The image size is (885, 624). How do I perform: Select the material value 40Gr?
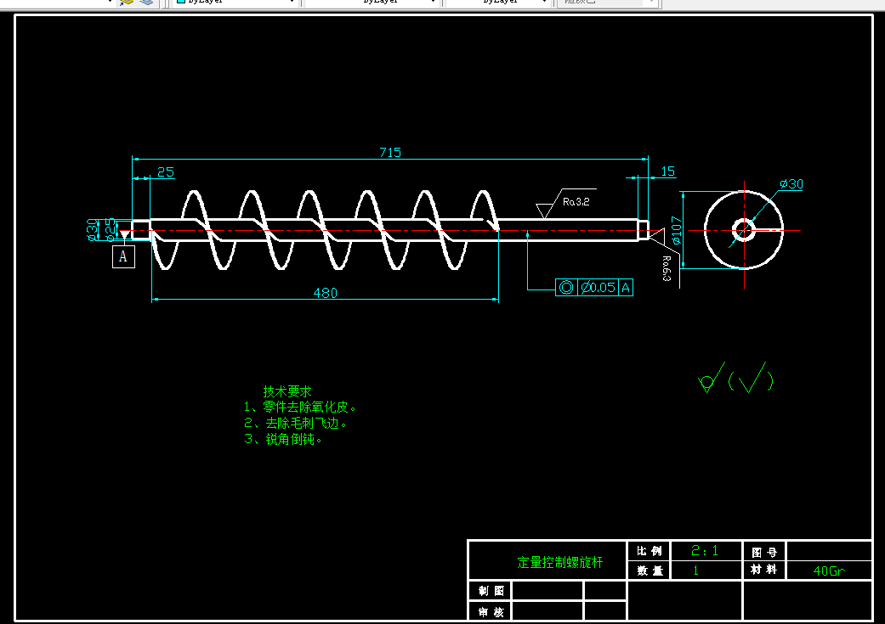coord(829,571)
